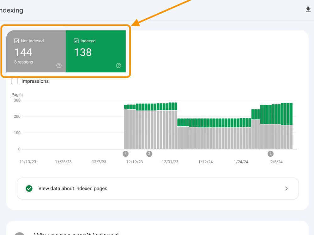314x235 pixels.
Task: Click the 11/13/23 date label
Action: [x=28, y=162]
